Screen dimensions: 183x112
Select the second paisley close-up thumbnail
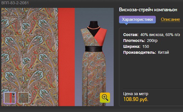click(23, 98)
